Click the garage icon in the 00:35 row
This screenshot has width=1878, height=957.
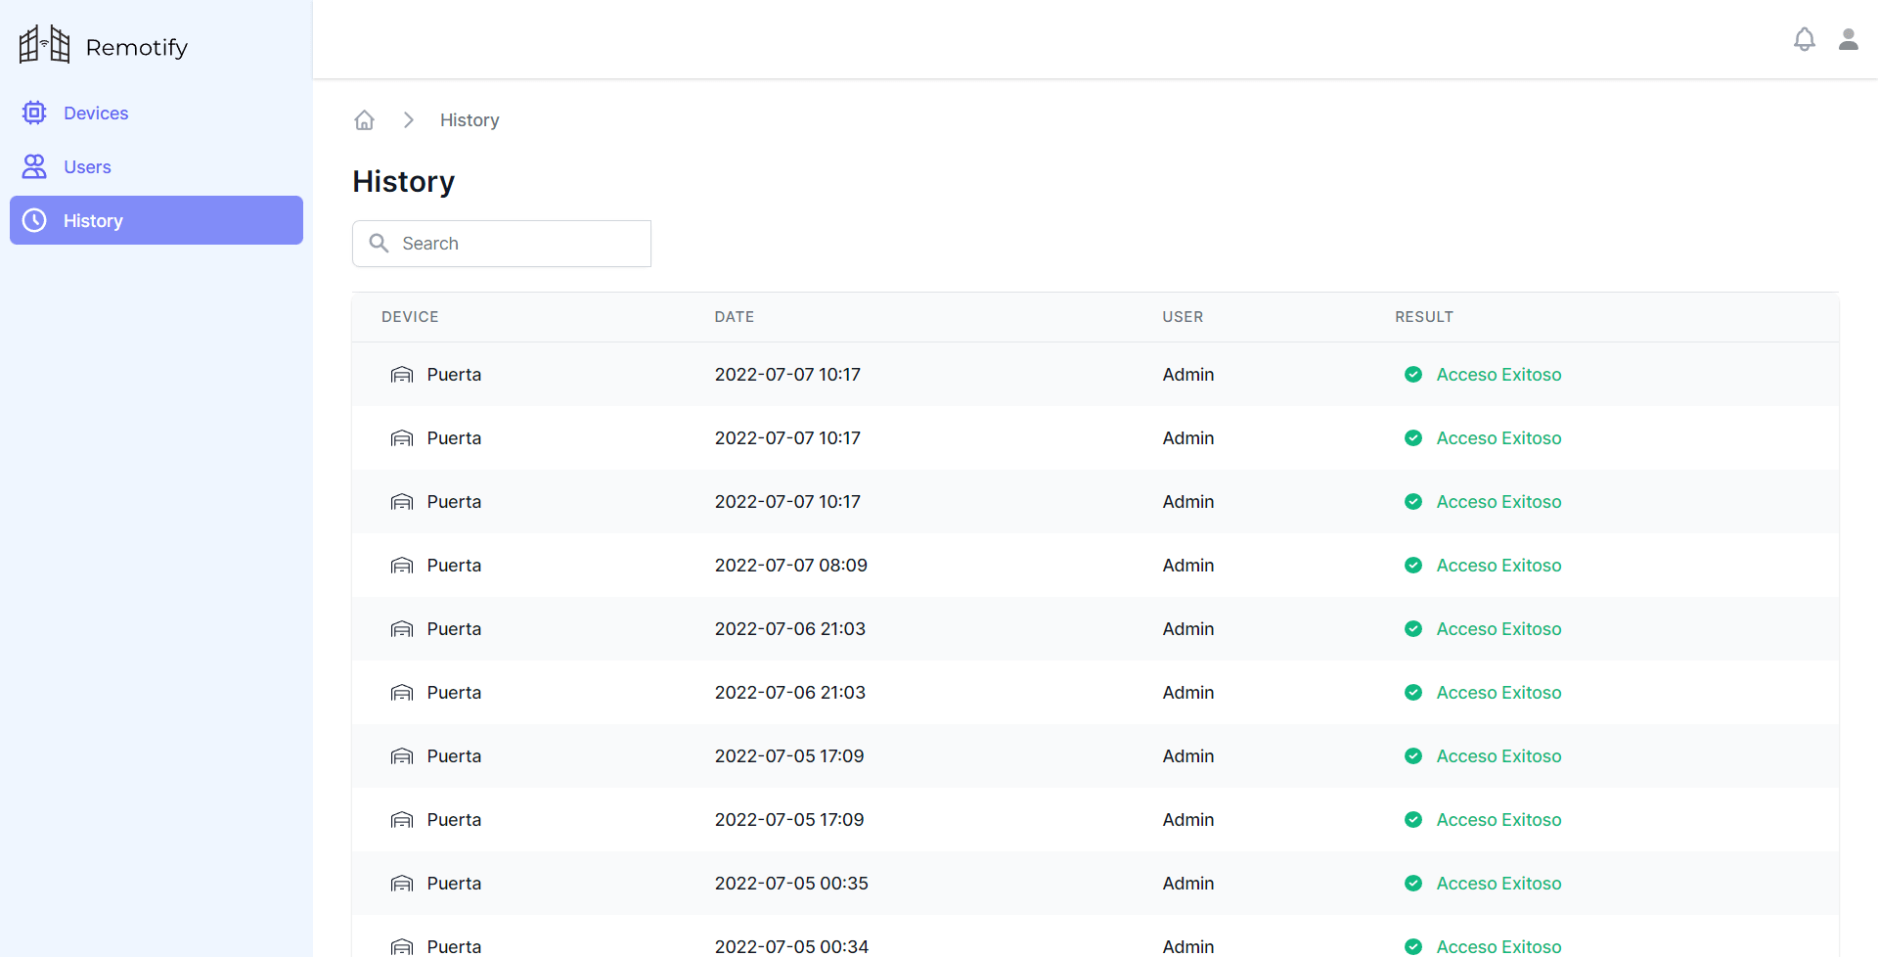pyautogui.click(x=402, y=884)
